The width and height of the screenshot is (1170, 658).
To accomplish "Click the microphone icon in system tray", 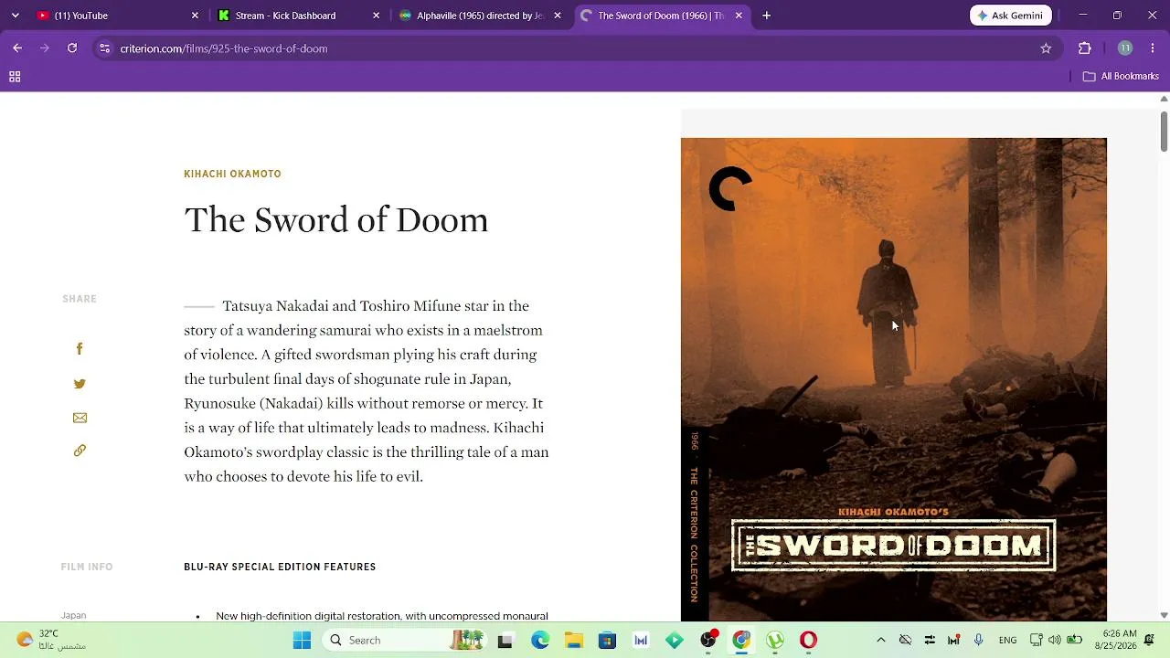I will (978, 640).
